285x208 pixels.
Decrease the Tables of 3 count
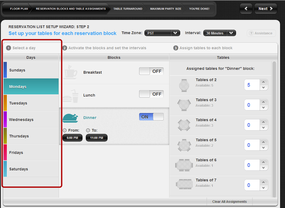pos(263,108)
